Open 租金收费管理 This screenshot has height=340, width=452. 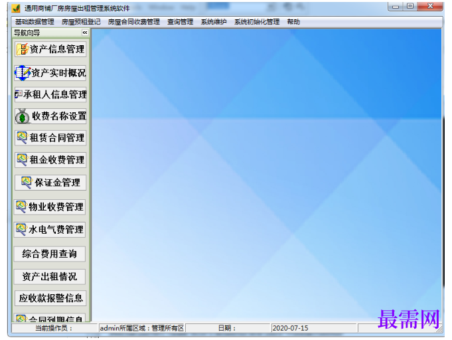pyautogui.click(x=50, y=160)
